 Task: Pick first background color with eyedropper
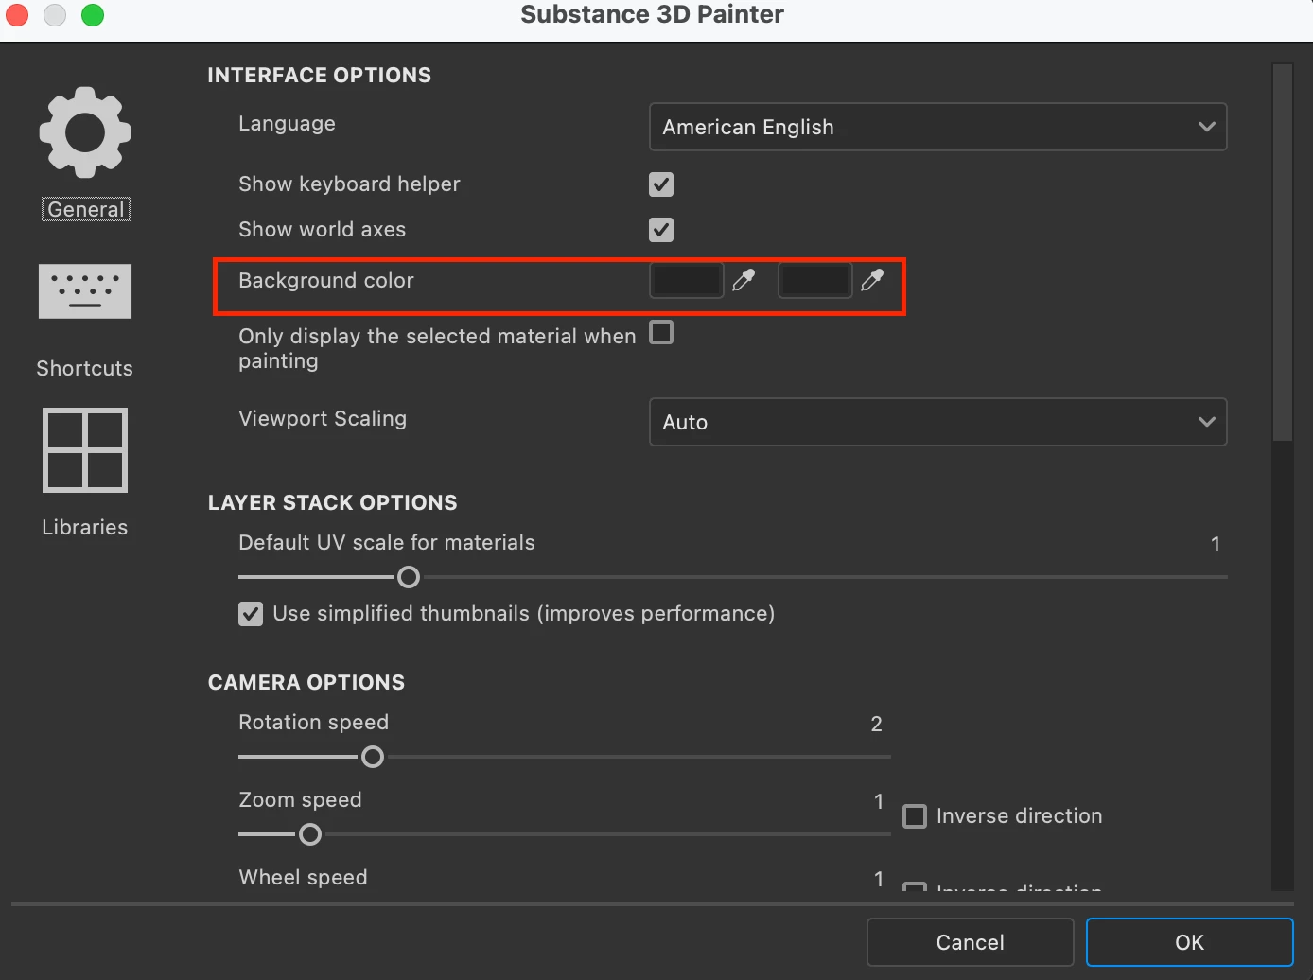pos(744,280)
